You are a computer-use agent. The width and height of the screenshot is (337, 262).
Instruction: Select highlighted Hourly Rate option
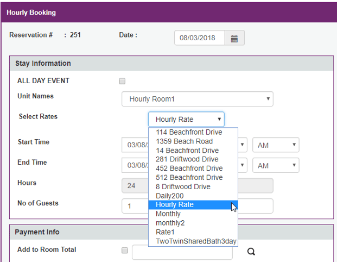tap(174, 205)
